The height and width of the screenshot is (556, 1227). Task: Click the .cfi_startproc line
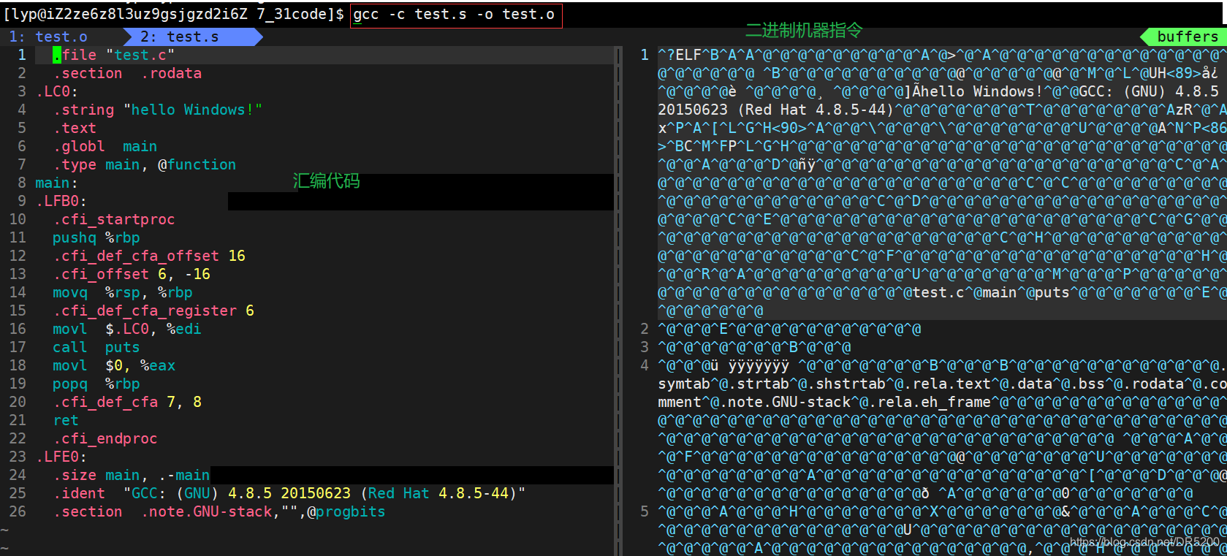click(113, 219)
